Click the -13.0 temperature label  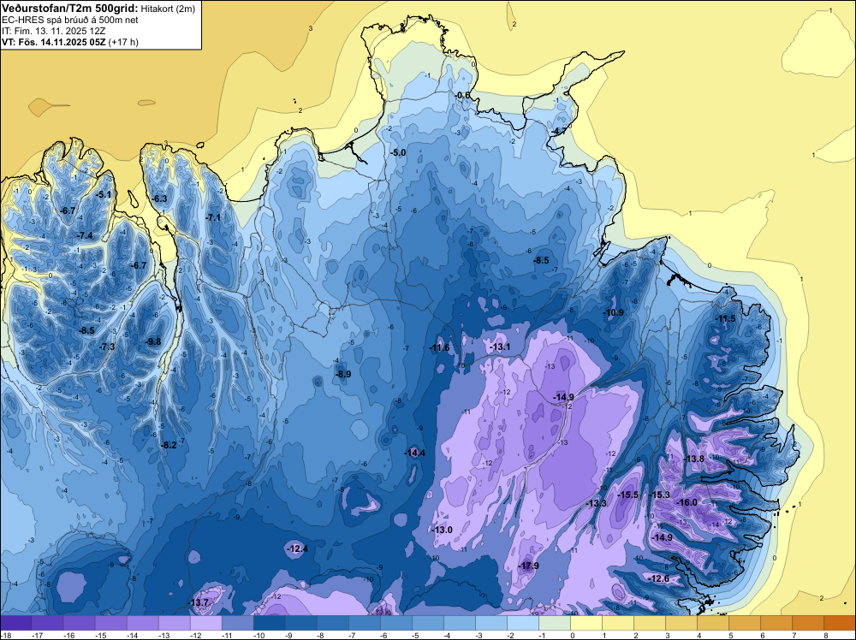[442, 530]
